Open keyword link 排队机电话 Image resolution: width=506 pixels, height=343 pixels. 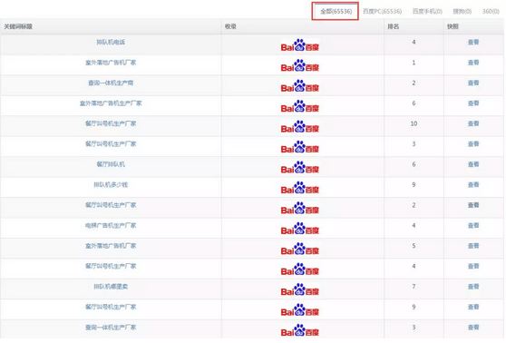click(x=111, y=42)
